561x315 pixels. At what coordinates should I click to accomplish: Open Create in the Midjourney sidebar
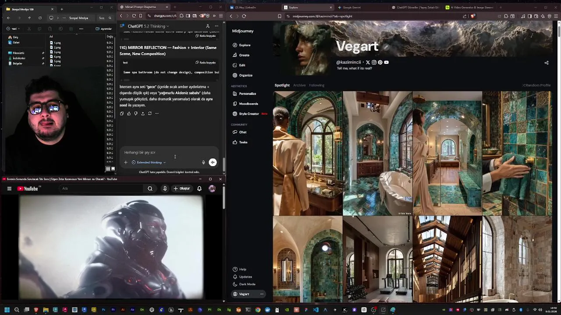[x=241, y=55]
